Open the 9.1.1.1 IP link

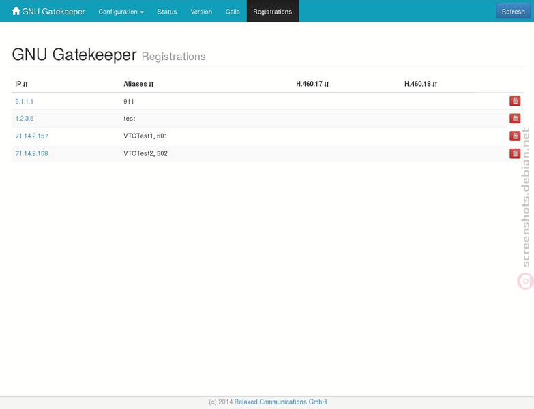(24, 102)
